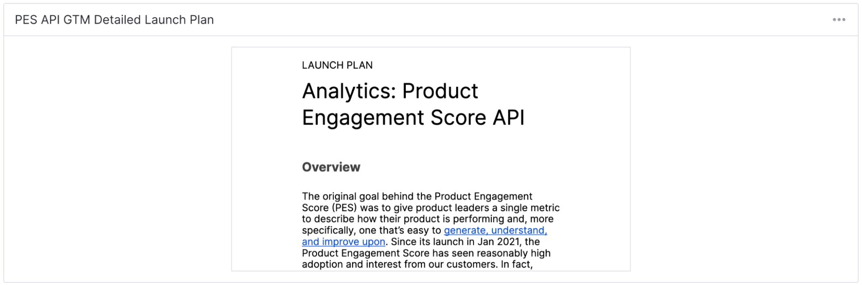Screen dimensions: 862x285
Task: Click the paragraph starting 'The original goal'
Action: (431, 231)
